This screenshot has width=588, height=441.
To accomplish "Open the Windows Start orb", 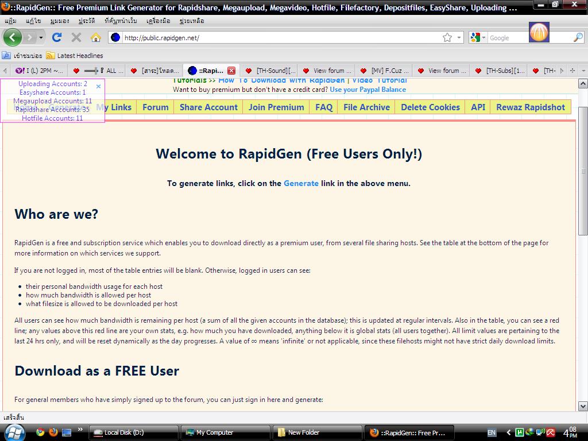I will [15, 432].
